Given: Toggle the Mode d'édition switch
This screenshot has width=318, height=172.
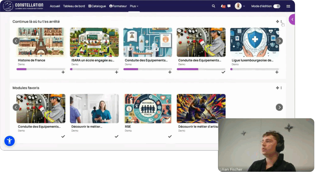Looking at the screenshot, I should click(x=276, y=6).
